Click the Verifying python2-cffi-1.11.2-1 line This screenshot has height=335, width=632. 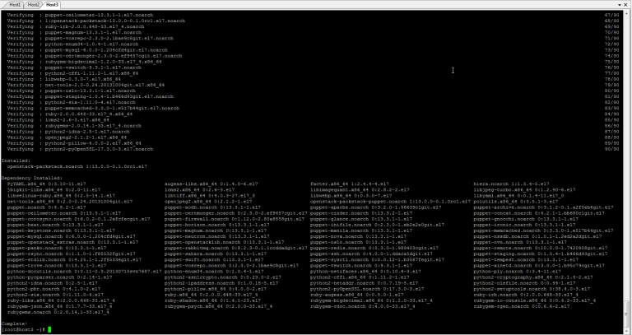[72, 73]
